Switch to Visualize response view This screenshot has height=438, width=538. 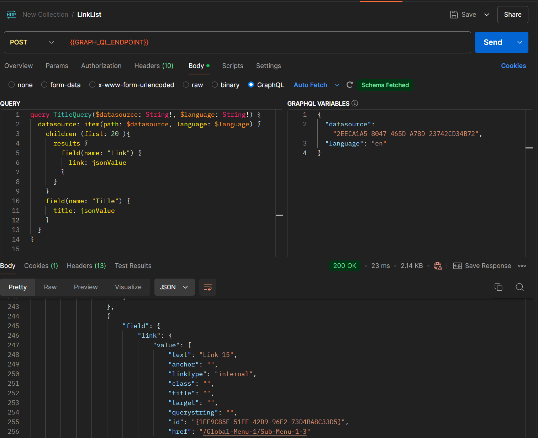point(128,287)
